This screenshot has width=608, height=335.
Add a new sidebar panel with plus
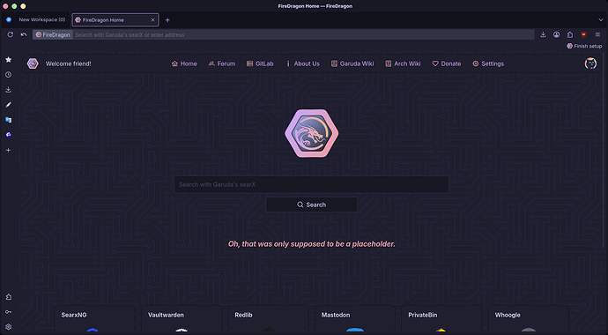[x=9, y=150]
